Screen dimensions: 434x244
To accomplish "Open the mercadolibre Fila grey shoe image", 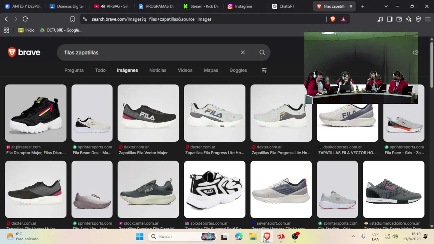I will pyautogui.click(x=394, y=189).
